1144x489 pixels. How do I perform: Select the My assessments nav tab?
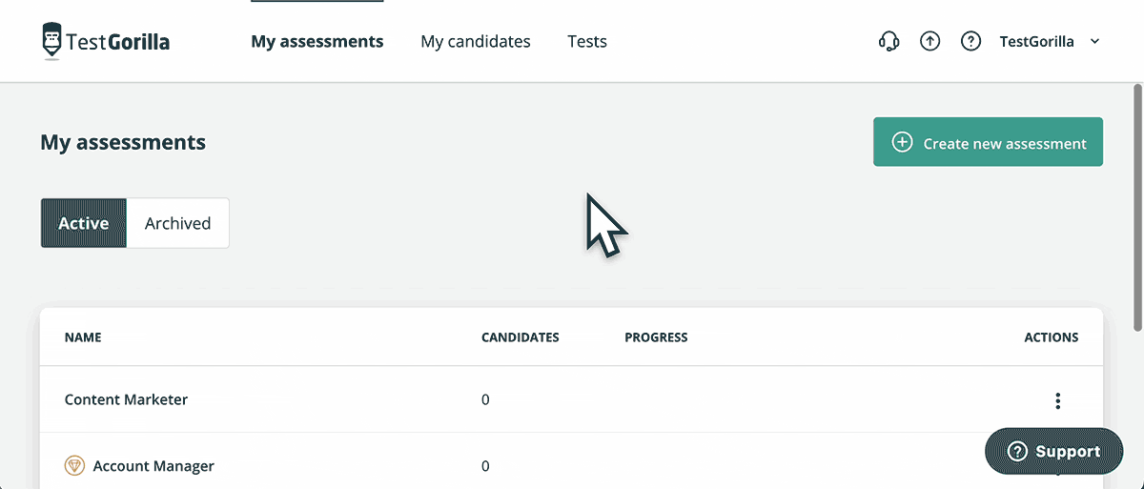click(317, 42)
